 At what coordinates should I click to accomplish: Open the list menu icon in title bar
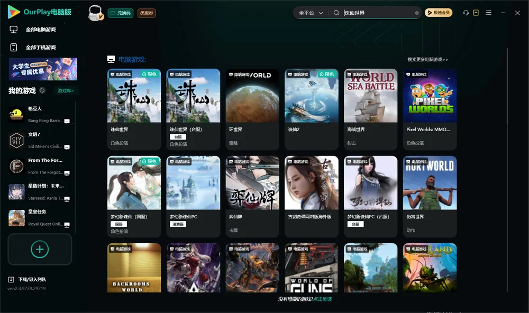488,13
